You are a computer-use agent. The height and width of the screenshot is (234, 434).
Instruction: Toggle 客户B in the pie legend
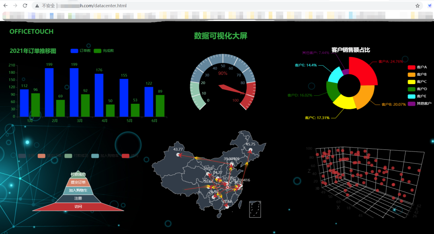coord(417,75)
